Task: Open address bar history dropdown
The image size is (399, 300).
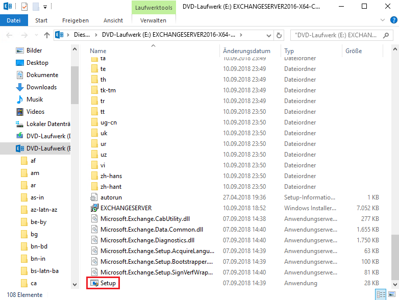Action: (269, 36)
